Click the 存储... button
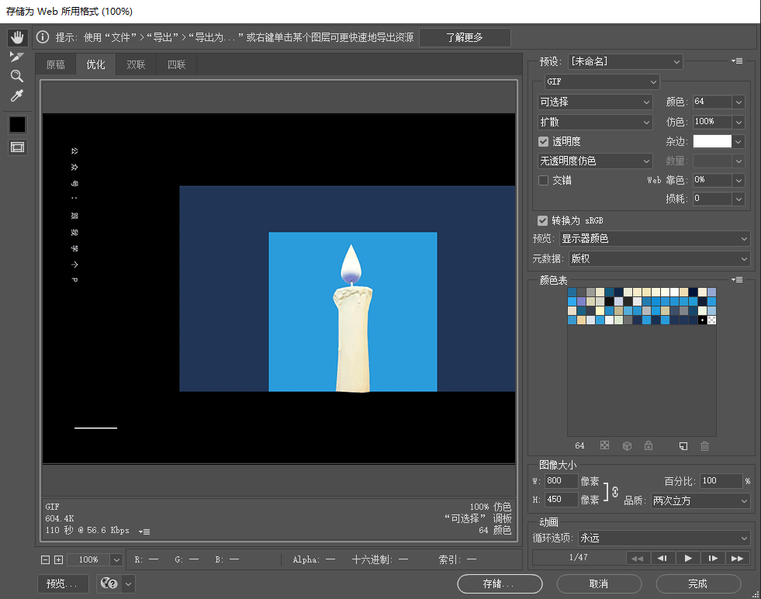This screenshot has width=761, height=599. coord(500,583)
